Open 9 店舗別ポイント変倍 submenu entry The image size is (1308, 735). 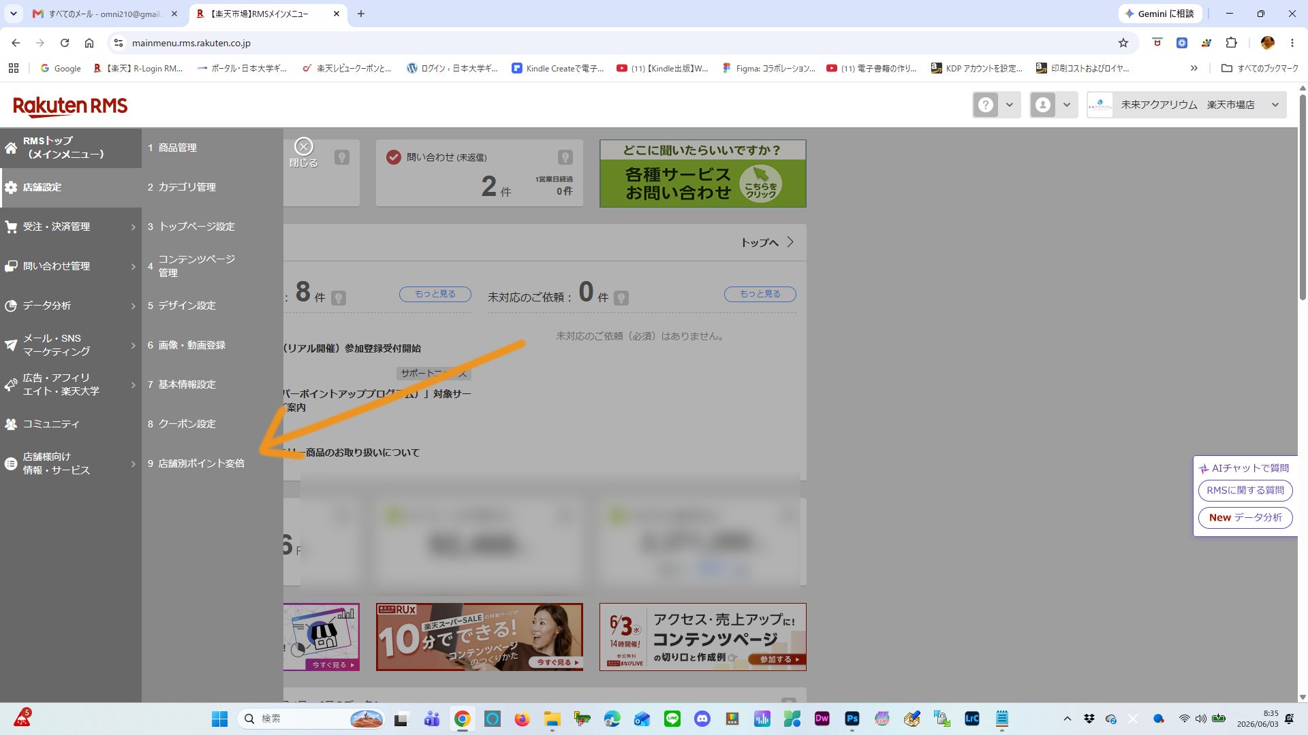(213, 463)
